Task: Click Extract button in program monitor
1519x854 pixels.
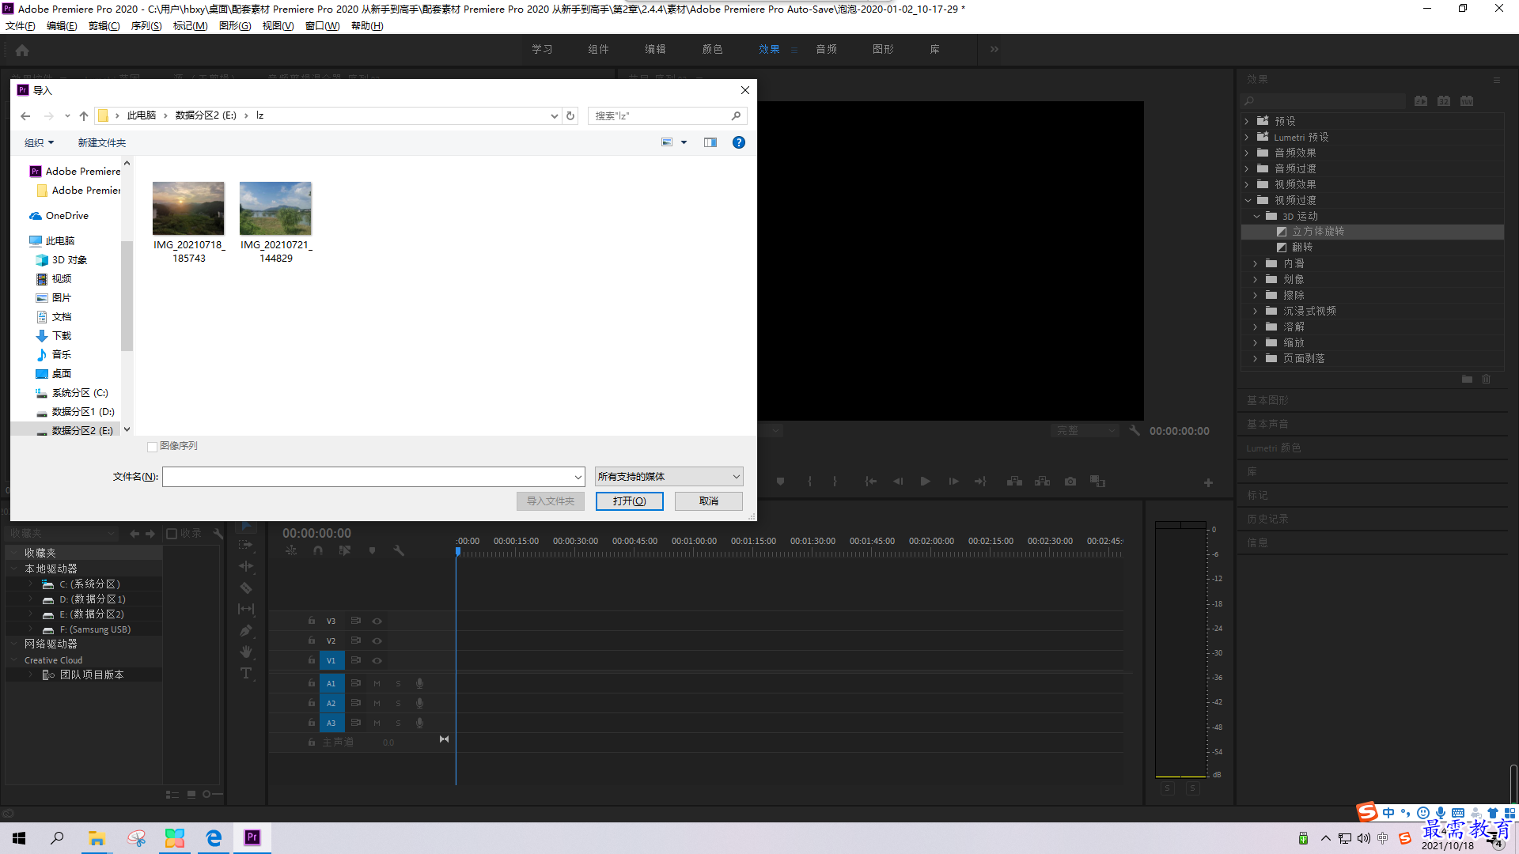Action: [1042, 481]
